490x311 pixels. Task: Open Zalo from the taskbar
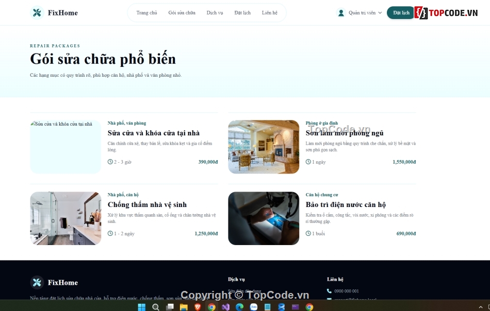[254, 307]
